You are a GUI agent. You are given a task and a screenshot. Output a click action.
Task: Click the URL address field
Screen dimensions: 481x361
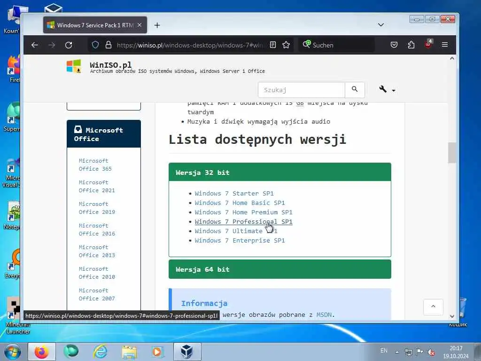[189, 45]
